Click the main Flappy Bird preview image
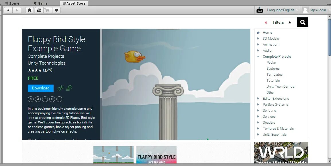Image resolution: width=331 pixels, height=166 pixels. [176, 84]
